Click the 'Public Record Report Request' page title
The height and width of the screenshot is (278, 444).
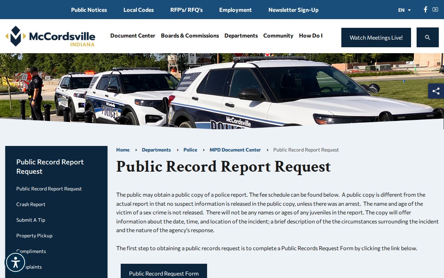coord(223,166)
